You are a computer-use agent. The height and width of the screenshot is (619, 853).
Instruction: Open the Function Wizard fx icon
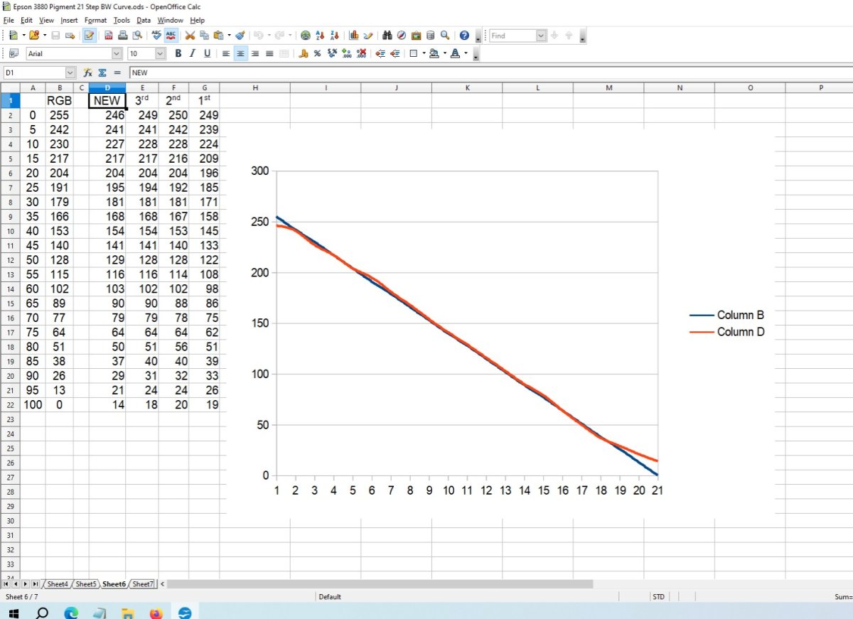88,72
